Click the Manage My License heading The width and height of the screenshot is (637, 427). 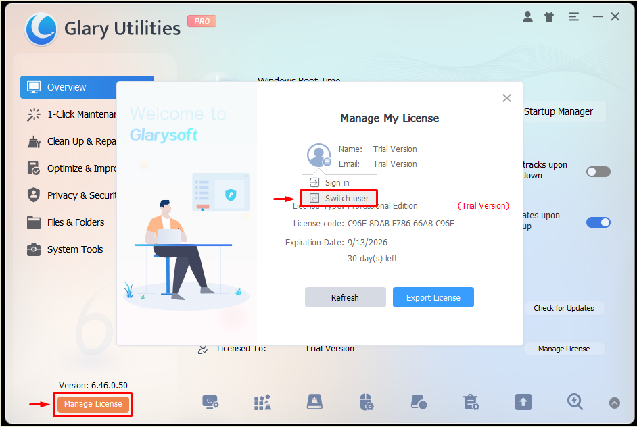390,118
